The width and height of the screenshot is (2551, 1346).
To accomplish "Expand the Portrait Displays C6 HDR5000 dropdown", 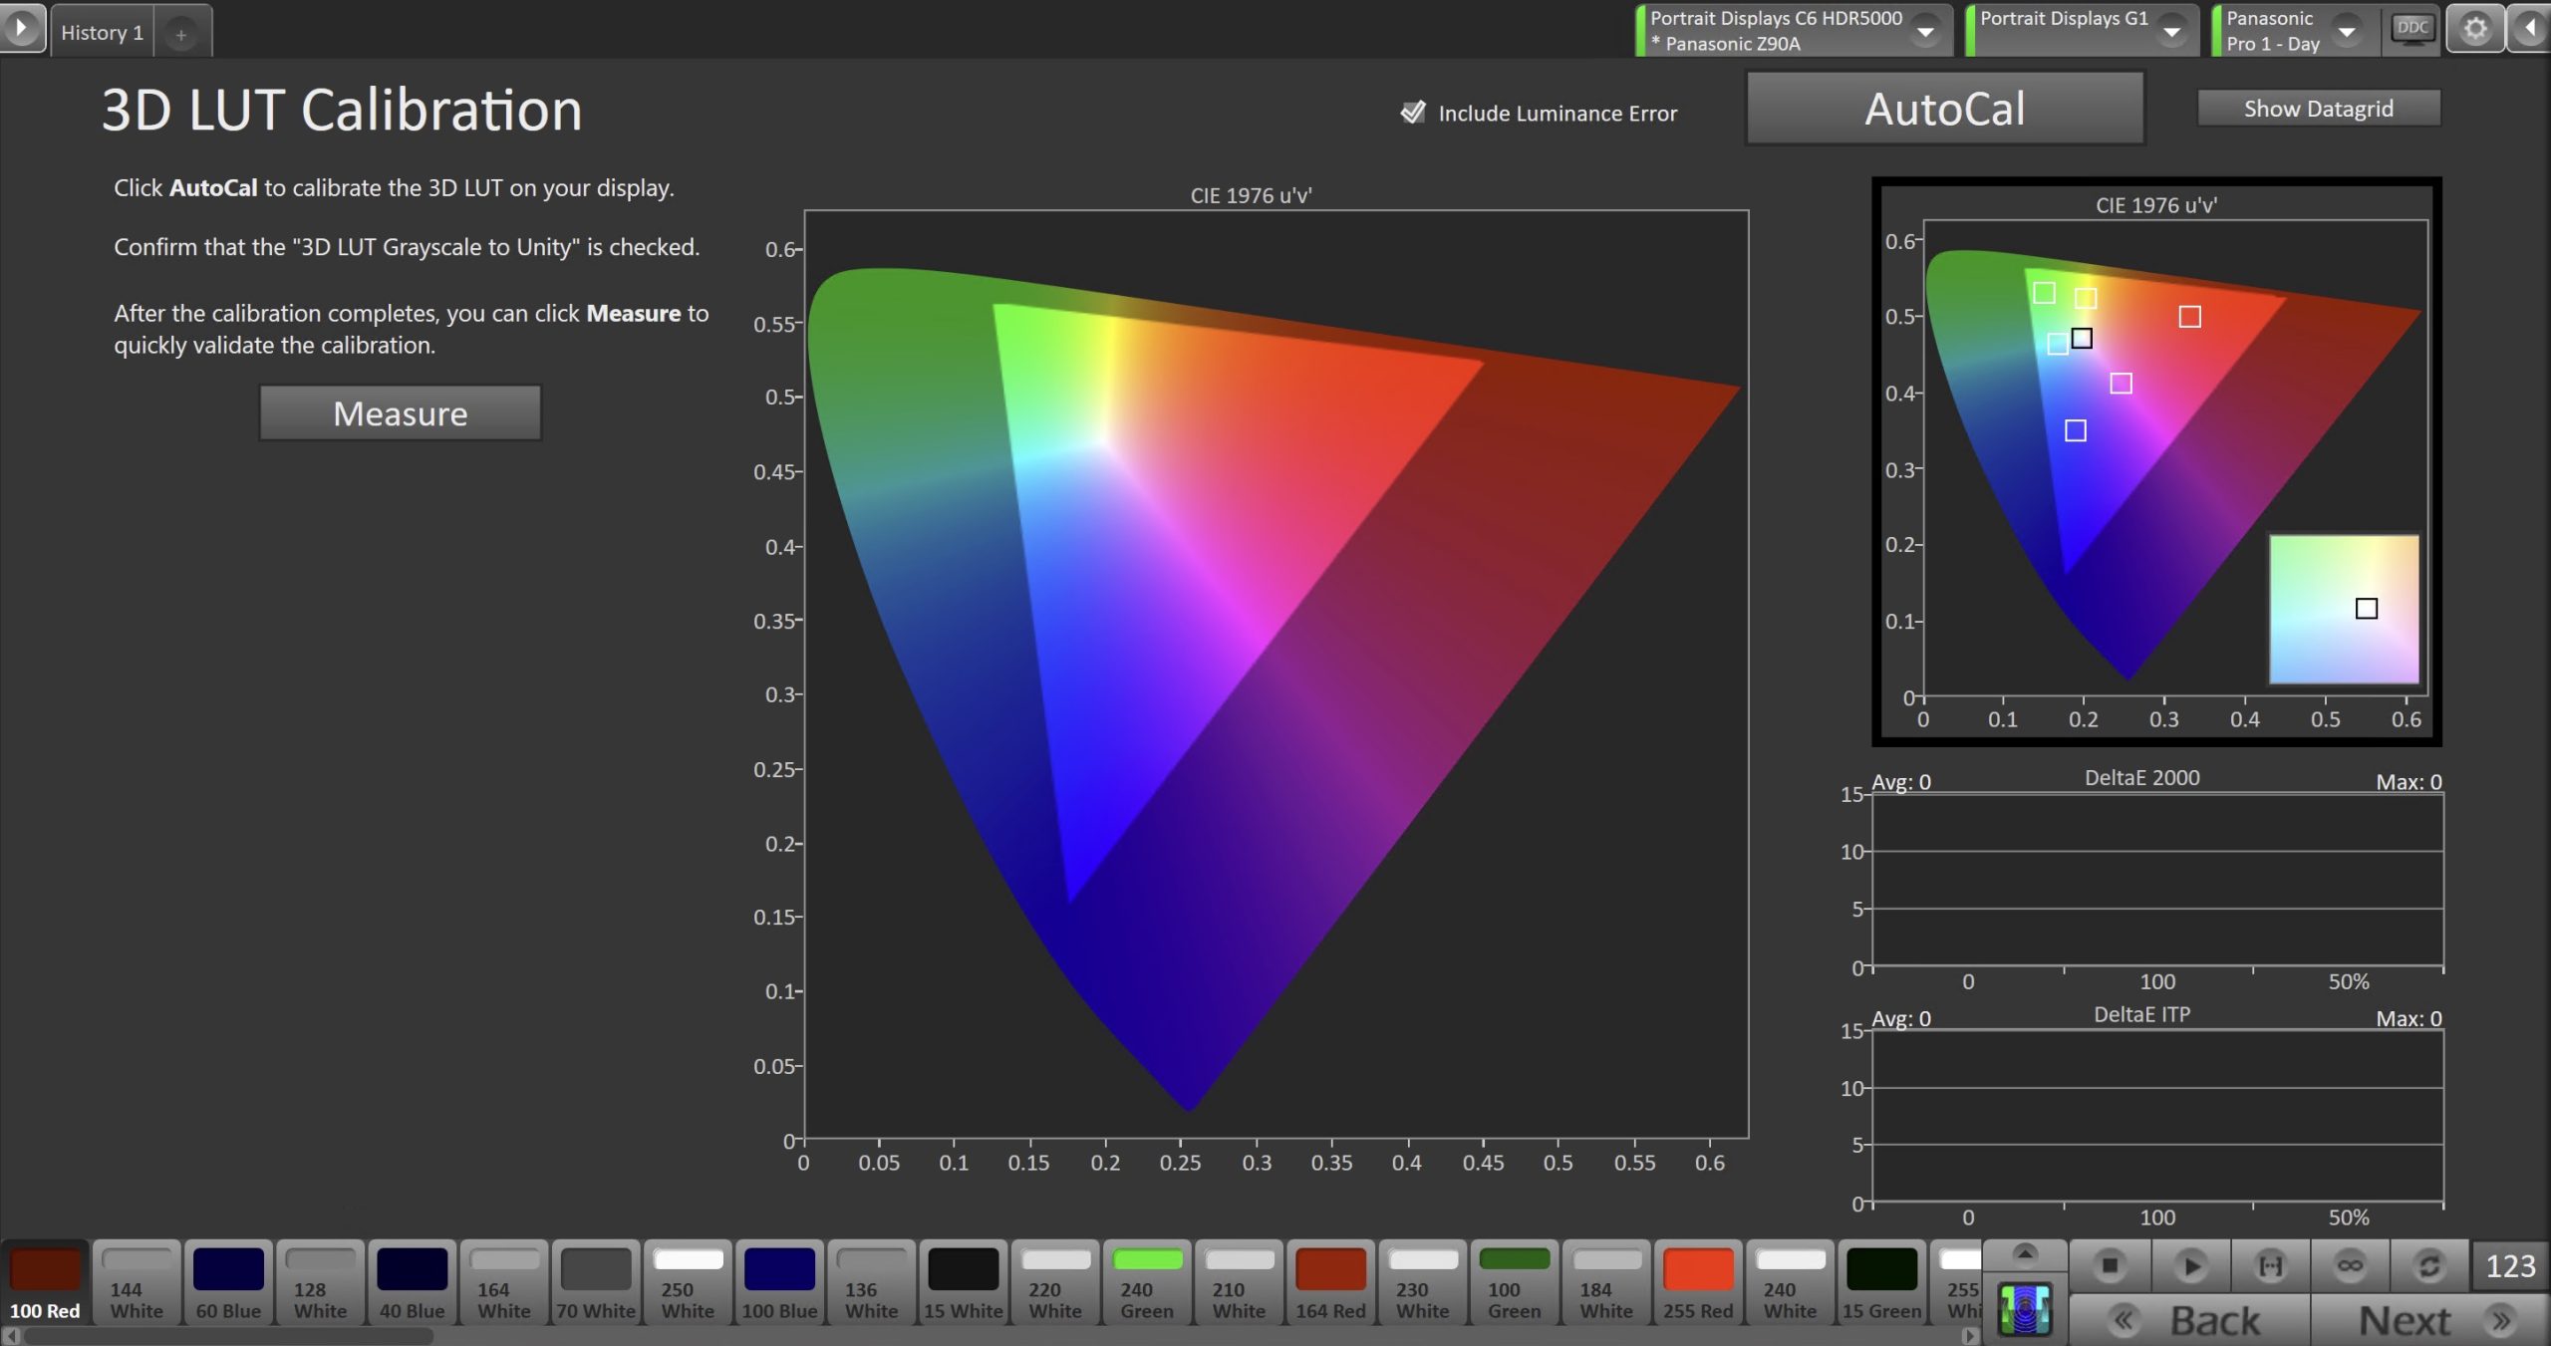I will 1926,31.
